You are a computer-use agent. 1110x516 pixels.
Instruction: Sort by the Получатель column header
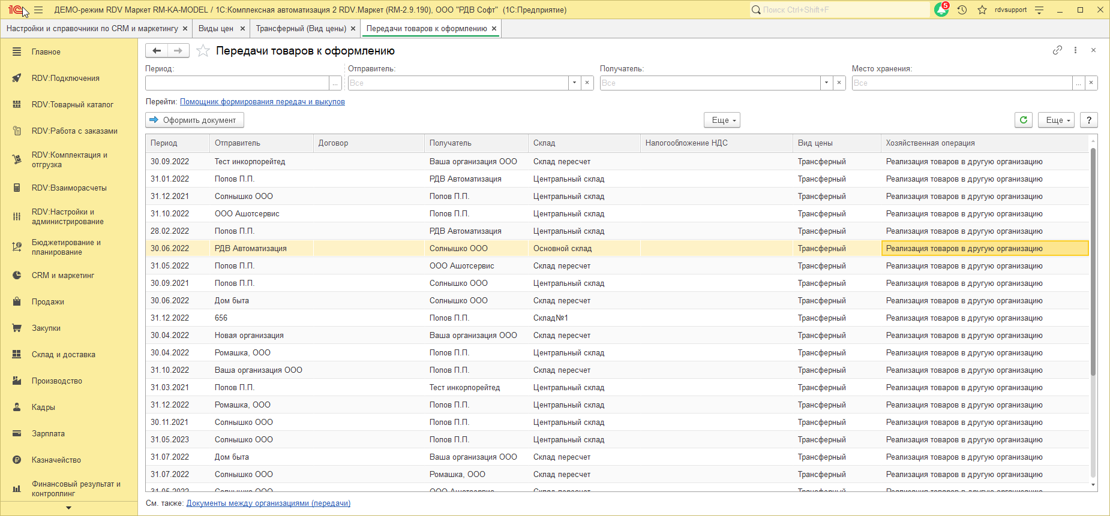(x=451, y=143)
